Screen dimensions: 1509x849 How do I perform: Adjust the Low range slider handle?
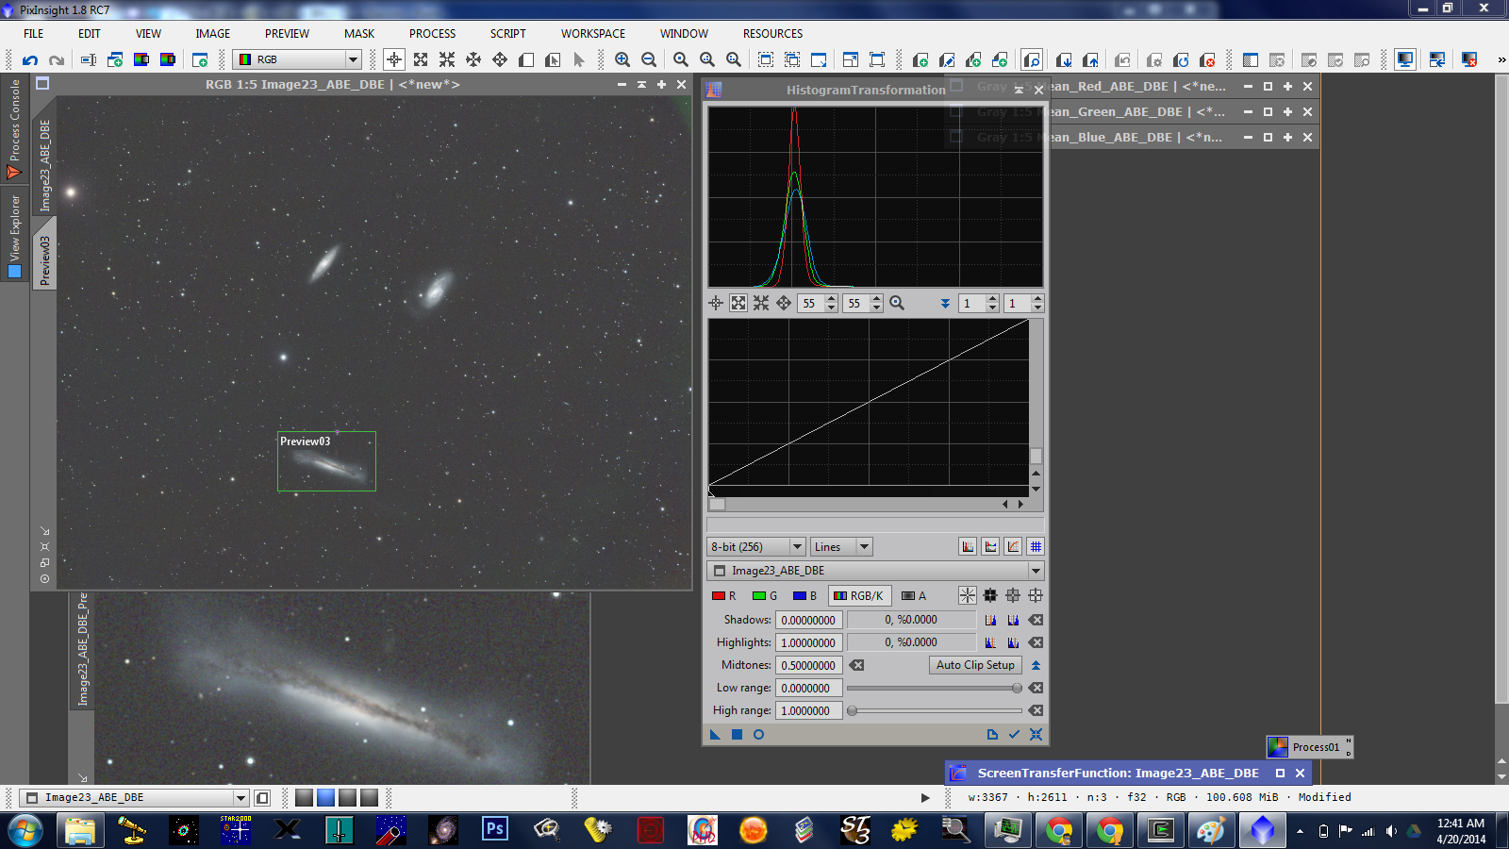(x=1017, y=688)
